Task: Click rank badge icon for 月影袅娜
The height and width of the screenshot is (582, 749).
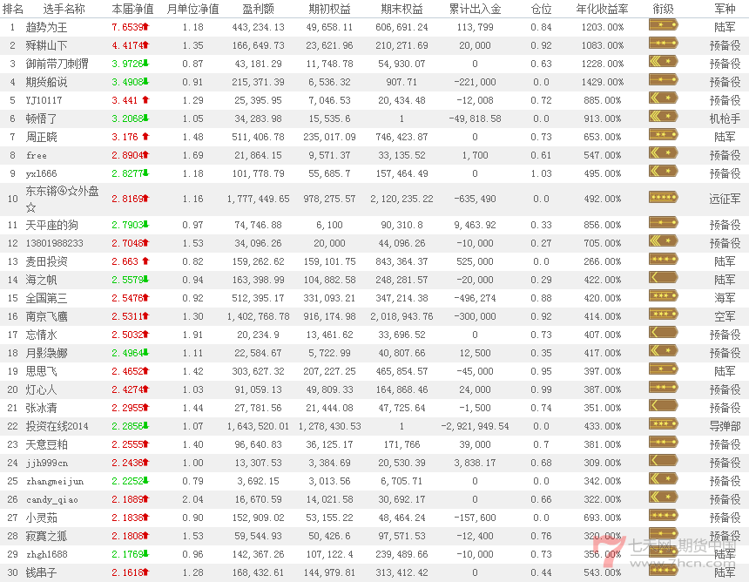Action: click(664, 351)
